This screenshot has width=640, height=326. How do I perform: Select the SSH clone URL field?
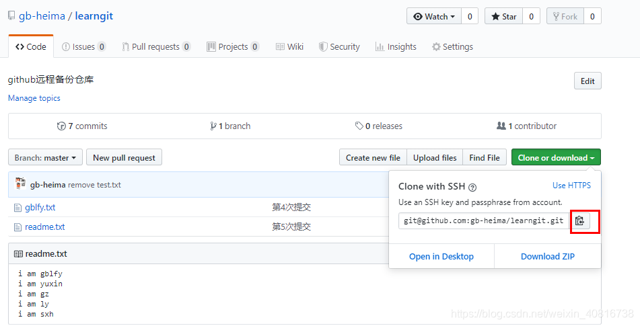click(x=484, y=221)
